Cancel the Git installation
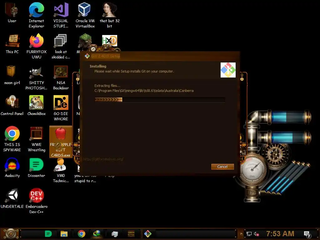Screen dimensions: 320x240 [x=222, y=167]
